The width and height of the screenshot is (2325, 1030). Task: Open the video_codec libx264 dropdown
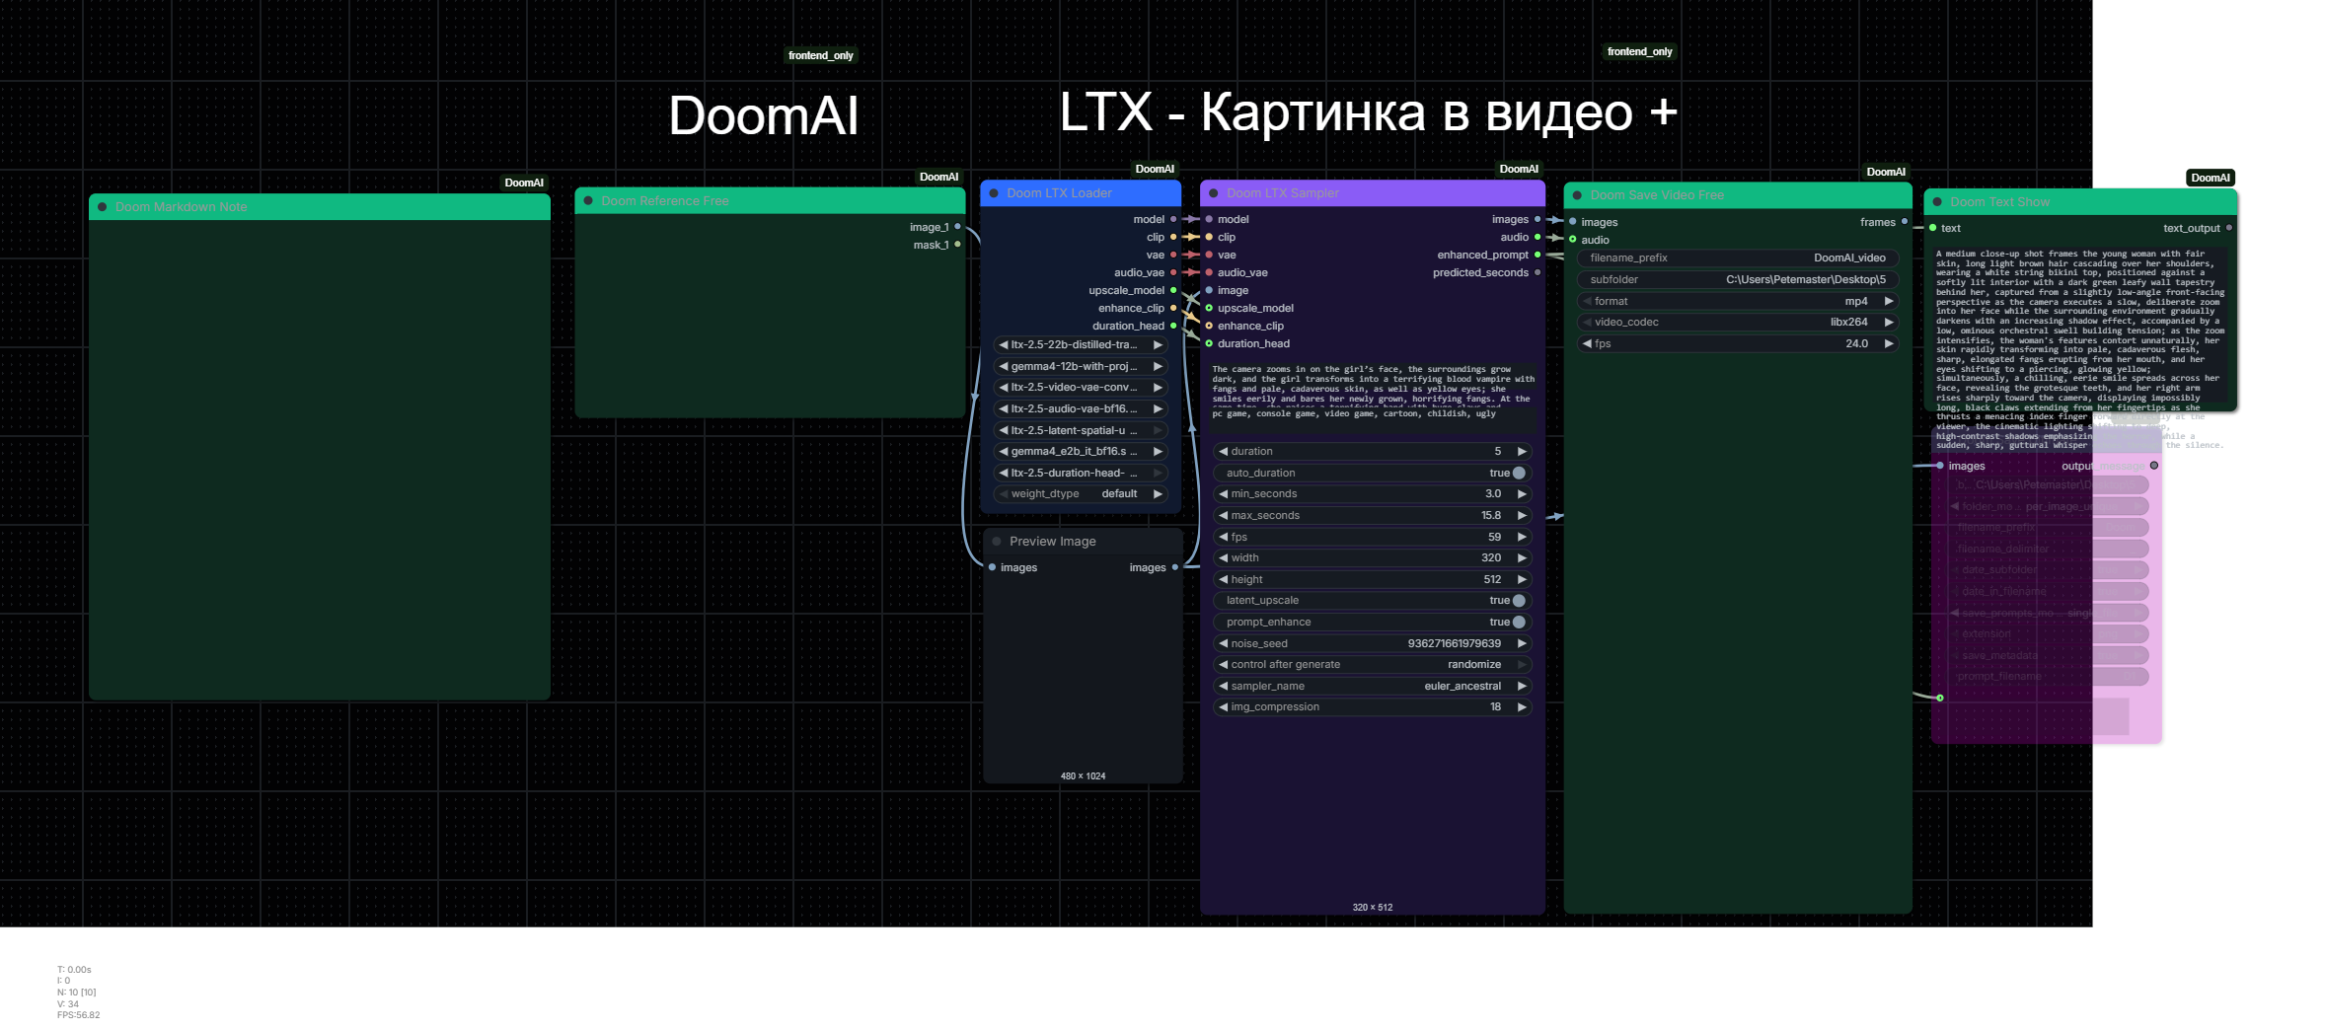tap(1737, 322)
